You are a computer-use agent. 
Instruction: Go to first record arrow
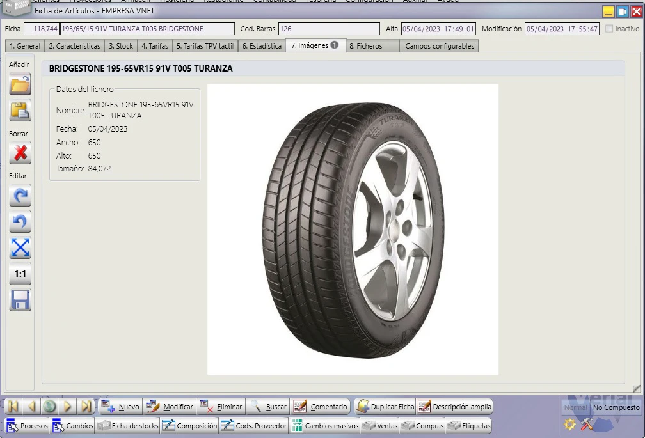pos(13,407)
